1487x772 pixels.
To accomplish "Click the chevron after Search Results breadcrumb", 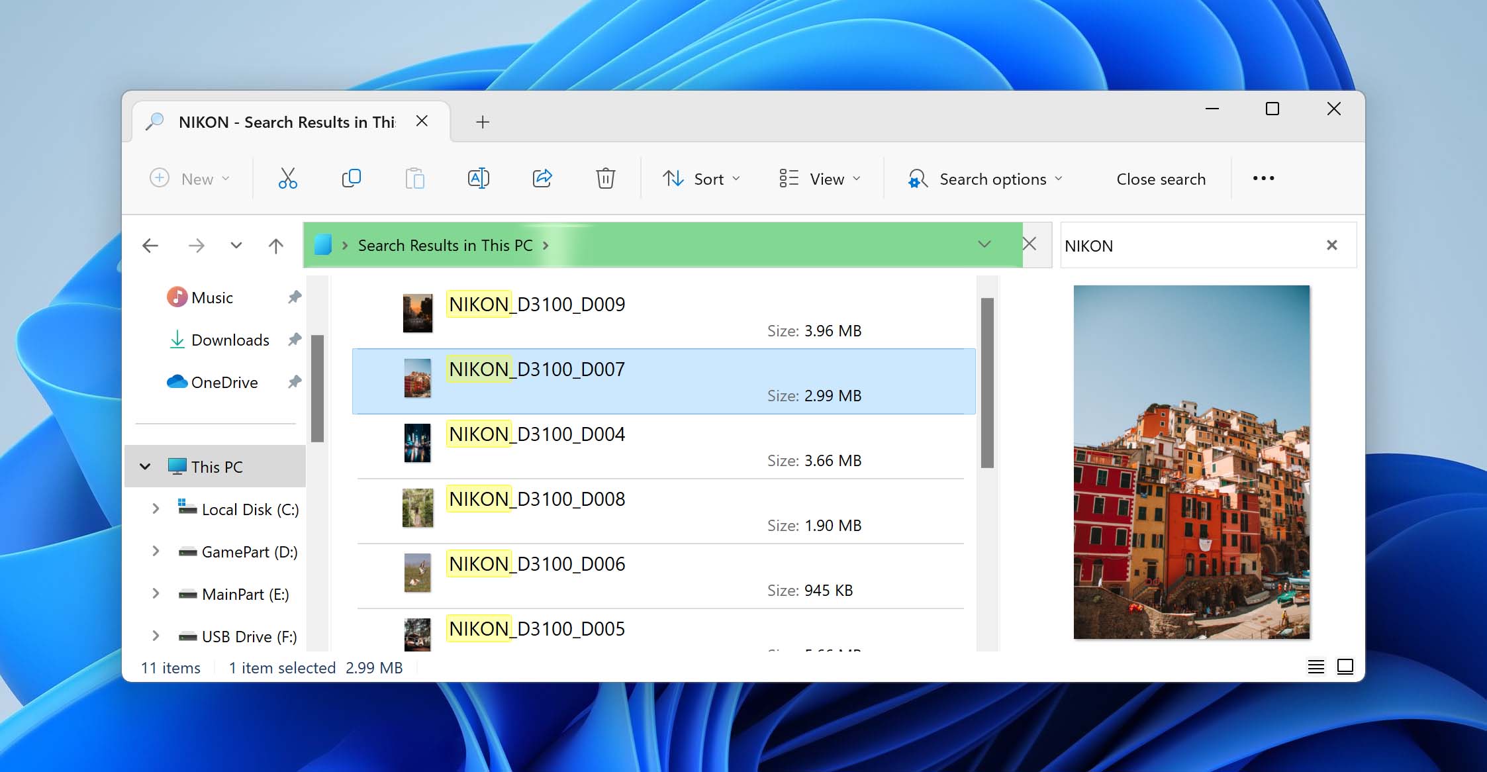I will pyautogui.click(x=546, y=246).
